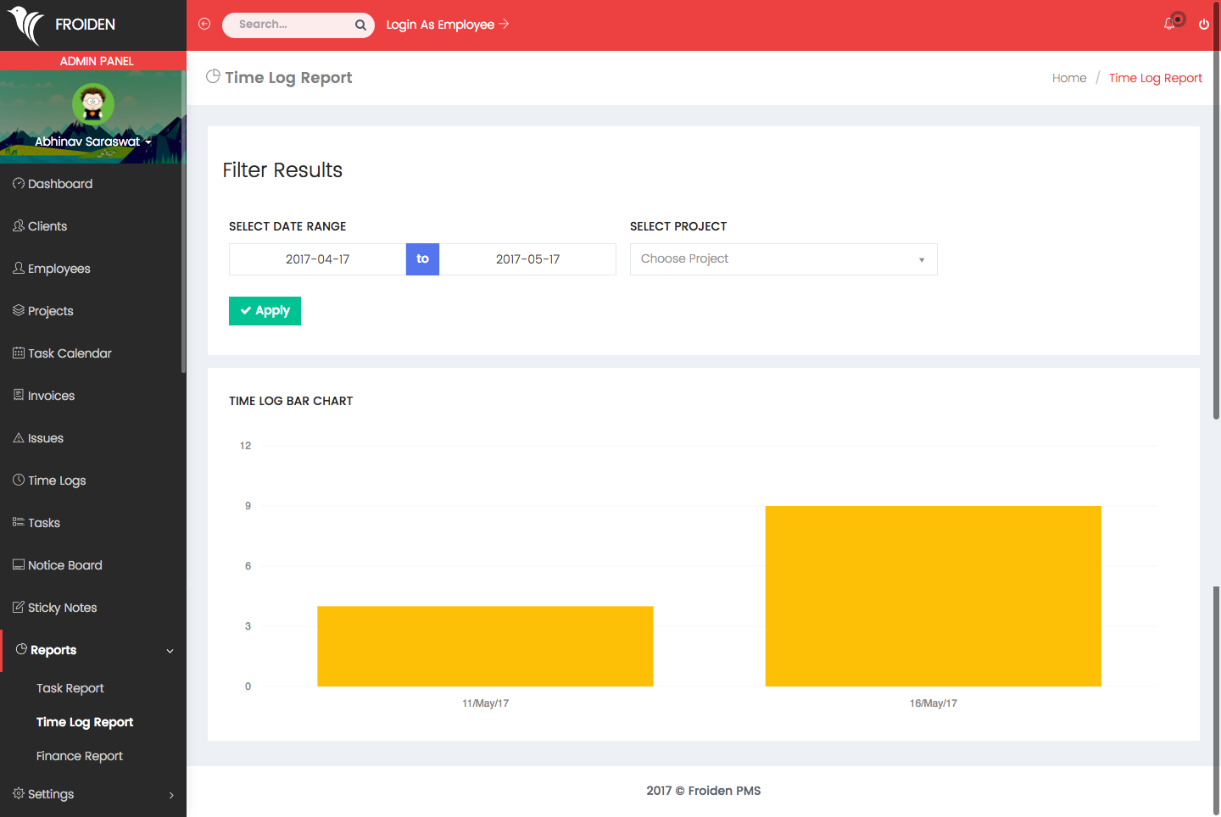1221x817 pixels.
Task: Expand the Settings submenu
Action: [170, 795]
